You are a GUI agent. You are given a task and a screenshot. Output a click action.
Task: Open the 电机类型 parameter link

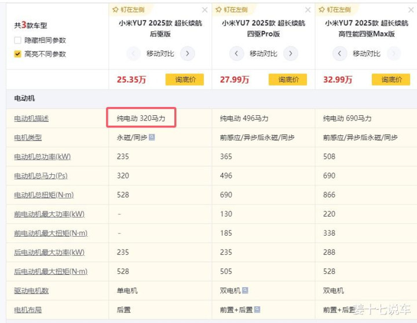[28, 137]
